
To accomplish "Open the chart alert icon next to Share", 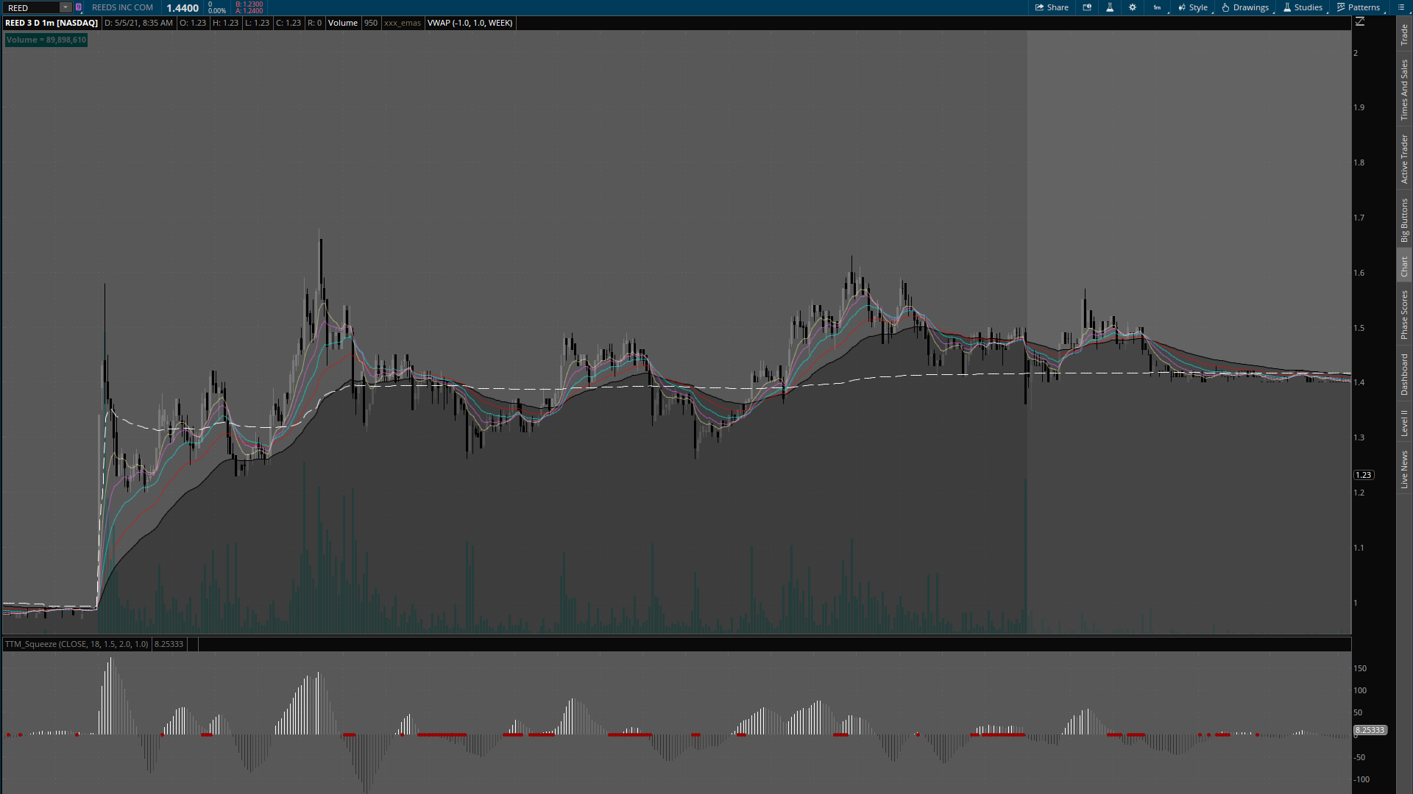I will click(x=1087, y=7).
